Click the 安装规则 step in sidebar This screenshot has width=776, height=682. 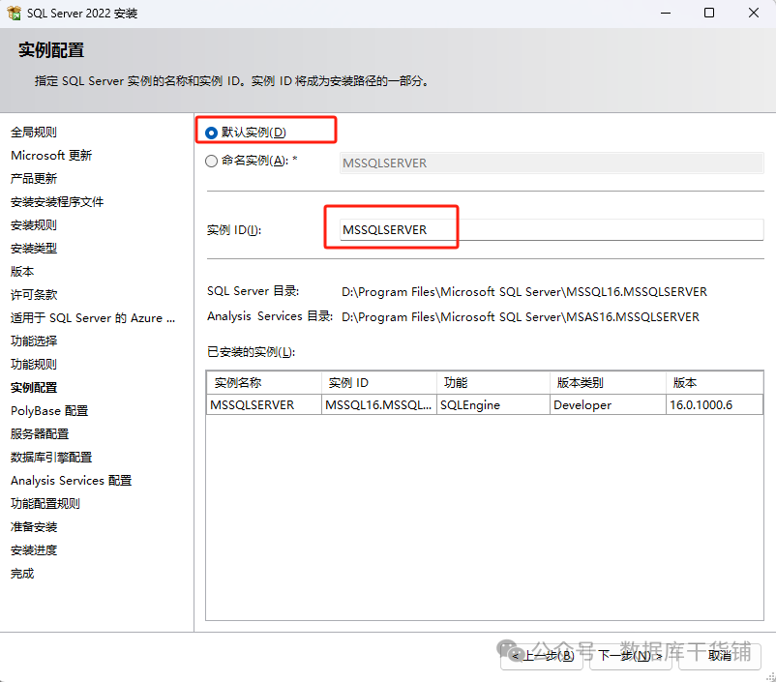pos(34,225)
